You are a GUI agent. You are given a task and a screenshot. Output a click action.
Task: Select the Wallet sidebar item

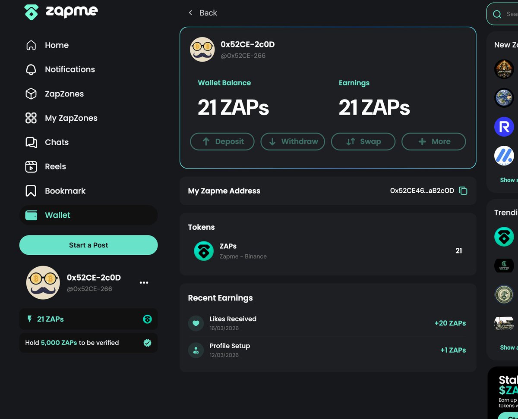coord(88,215)
